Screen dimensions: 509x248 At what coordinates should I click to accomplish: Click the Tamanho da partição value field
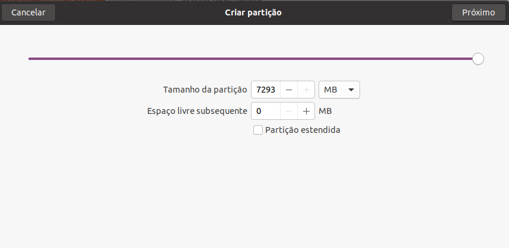coord(266,90)
